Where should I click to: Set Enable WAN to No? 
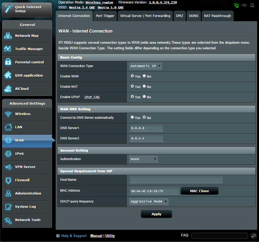[x=144, y=76]
